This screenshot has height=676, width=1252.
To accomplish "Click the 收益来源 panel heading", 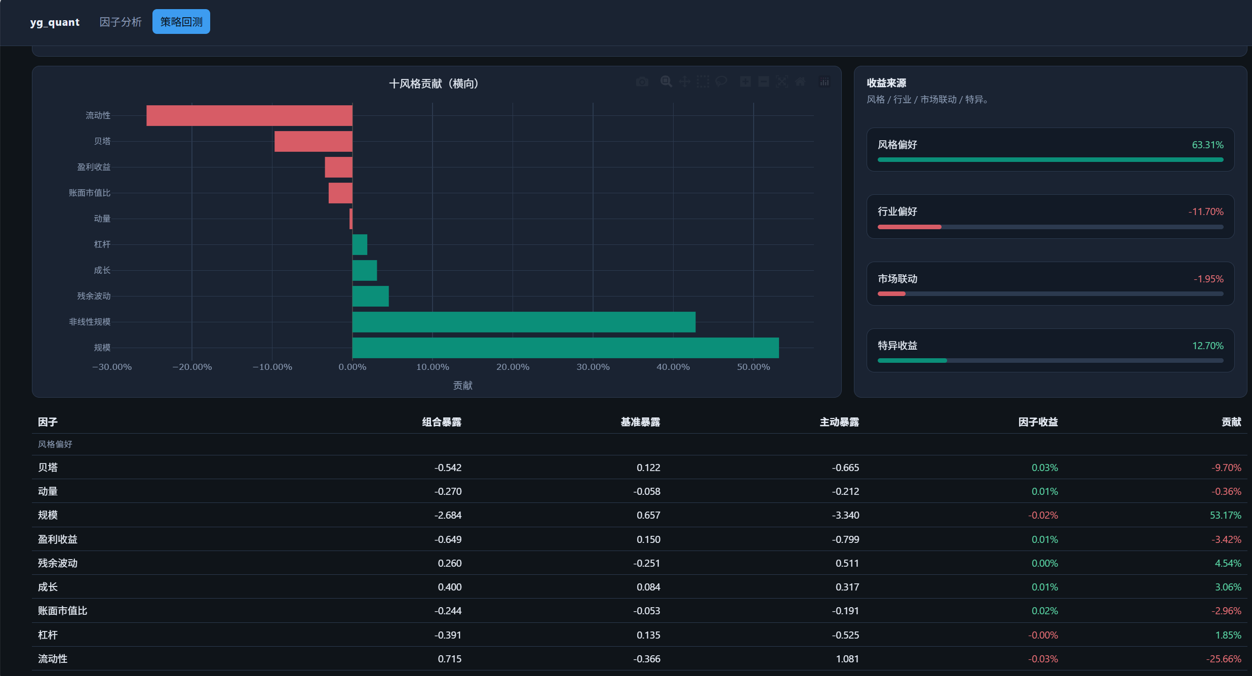I will 886,83.
